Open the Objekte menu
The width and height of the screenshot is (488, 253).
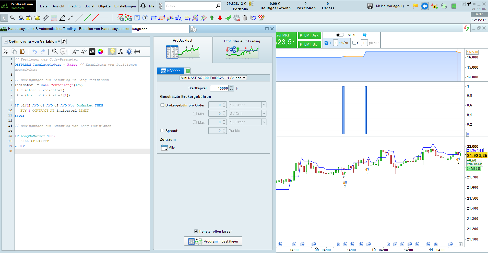point(104,6)
